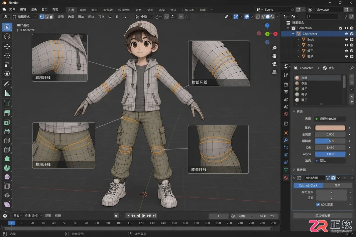
Task: Select the Shrink/Fatten tool
Action: tap(7, 195)
